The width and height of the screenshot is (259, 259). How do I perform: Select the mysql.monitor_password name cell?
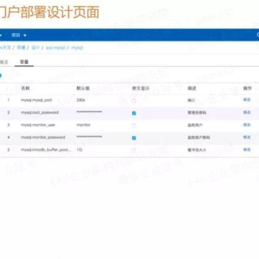(43, 137)
